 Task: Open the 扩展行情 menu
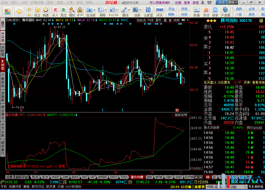tap(37, 3)
